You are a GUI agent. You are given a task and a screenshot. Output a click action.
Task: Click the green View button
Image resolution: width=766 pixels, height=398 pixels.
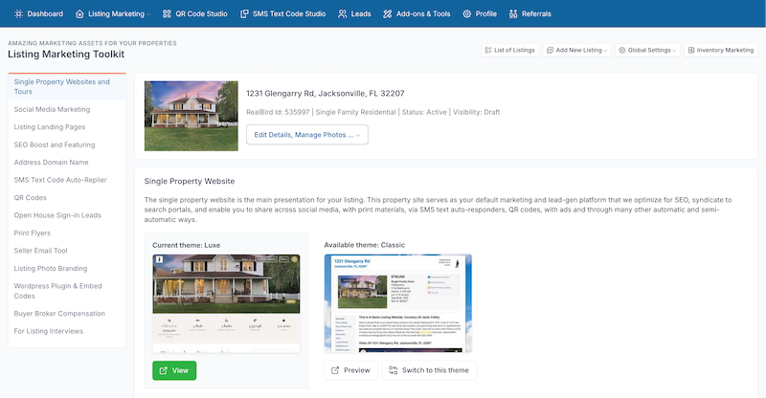(174, 370)
